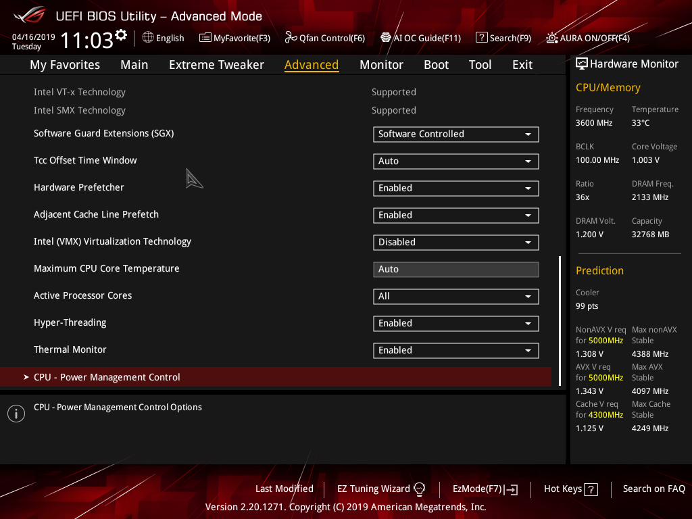This screenshot has height=519, width=692.
Task: Click Active Processor Cores label
Action: point(82,295)
